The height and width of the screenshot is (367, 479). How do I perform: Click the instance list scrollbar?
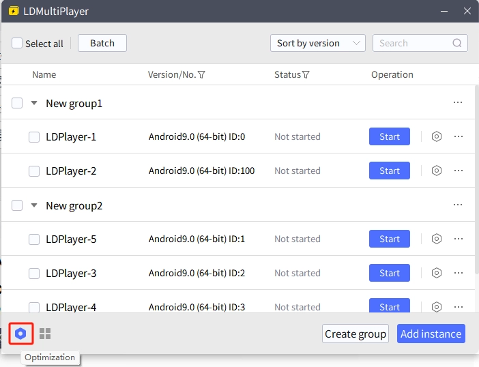pyautogui.click(x=476, y=180)
